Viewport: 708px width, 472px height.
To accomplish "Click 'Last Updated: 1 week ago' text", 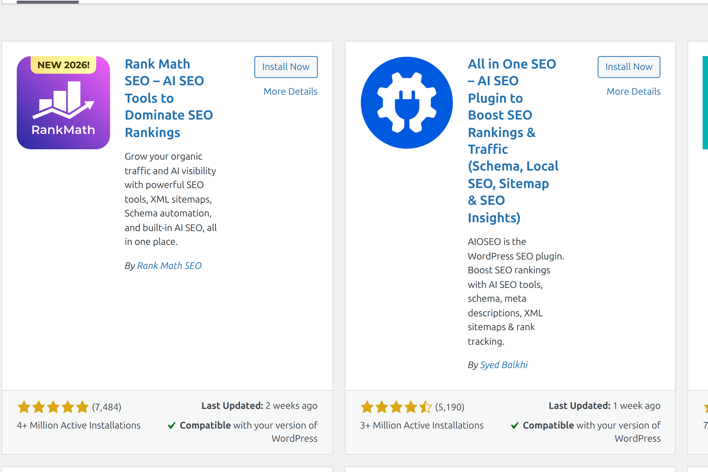I will (604, 405).
